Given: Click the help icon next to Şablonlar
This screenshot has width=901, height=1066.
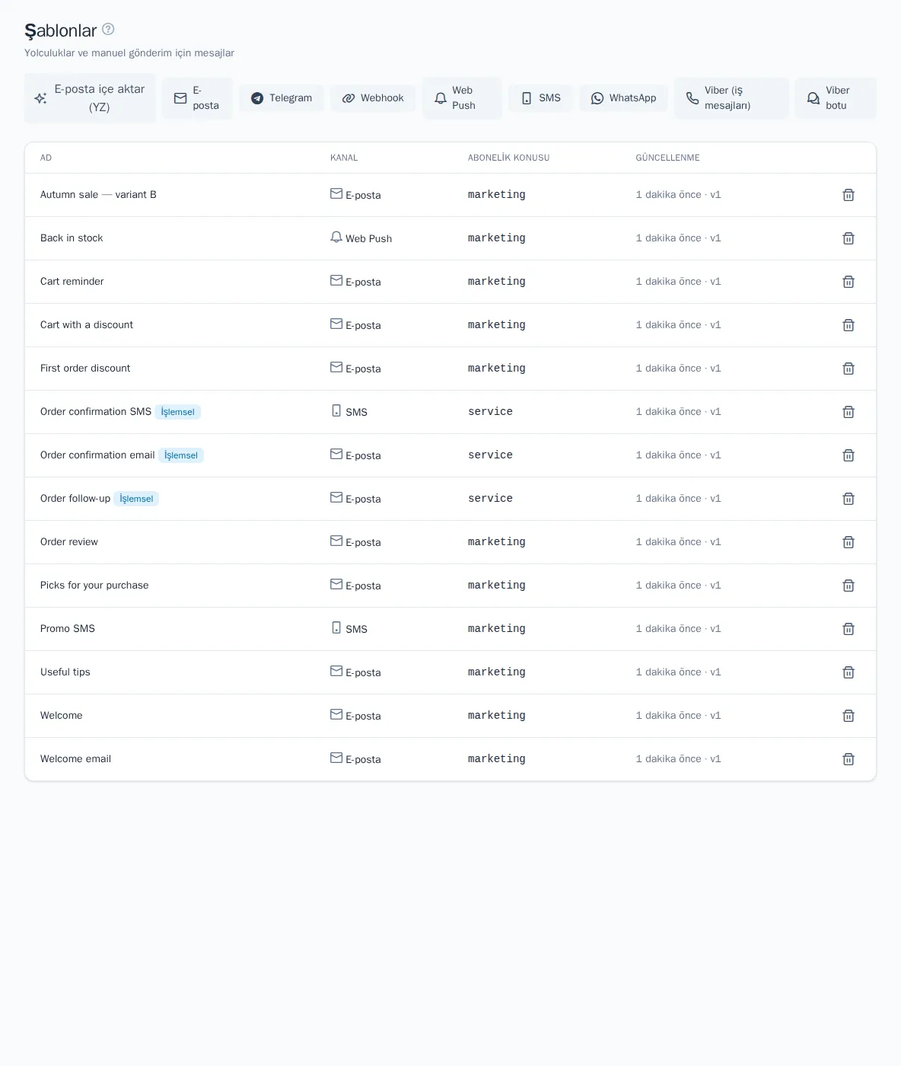Looking at the screenshot, I should click(108, 29).
